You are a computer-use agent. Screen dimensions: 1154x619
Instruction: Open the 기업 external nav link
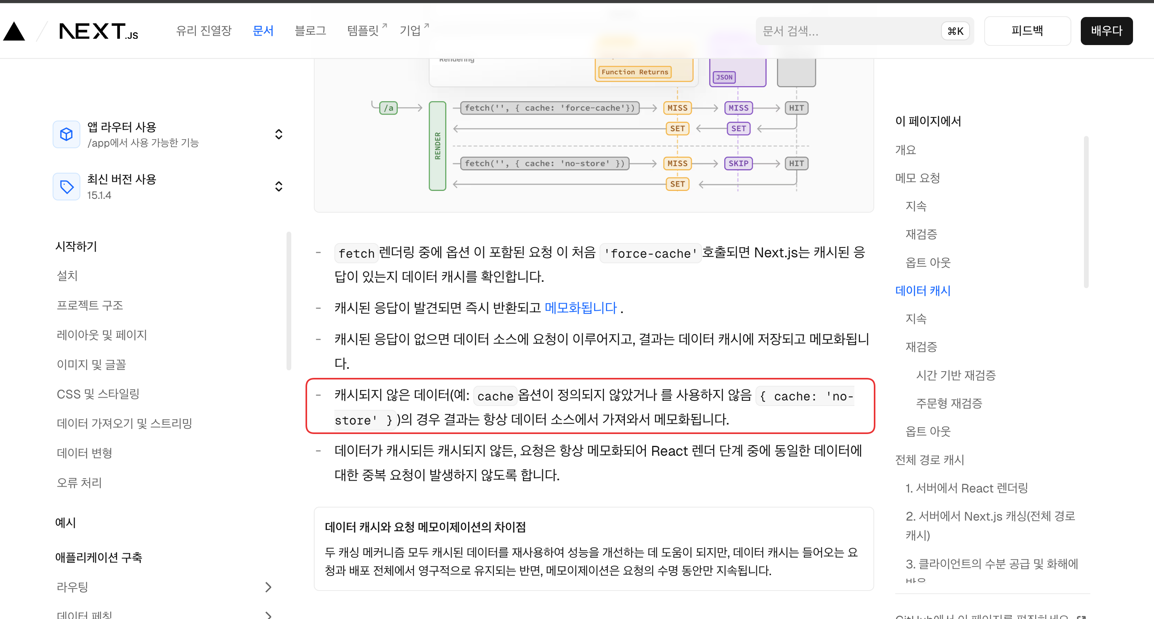[414, 30]
